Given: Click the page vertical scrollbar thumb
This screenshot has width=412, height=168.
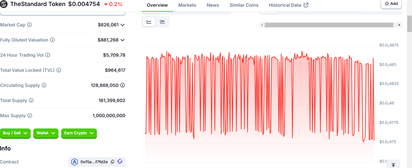Looking at the screenshot, I should 409,24.
